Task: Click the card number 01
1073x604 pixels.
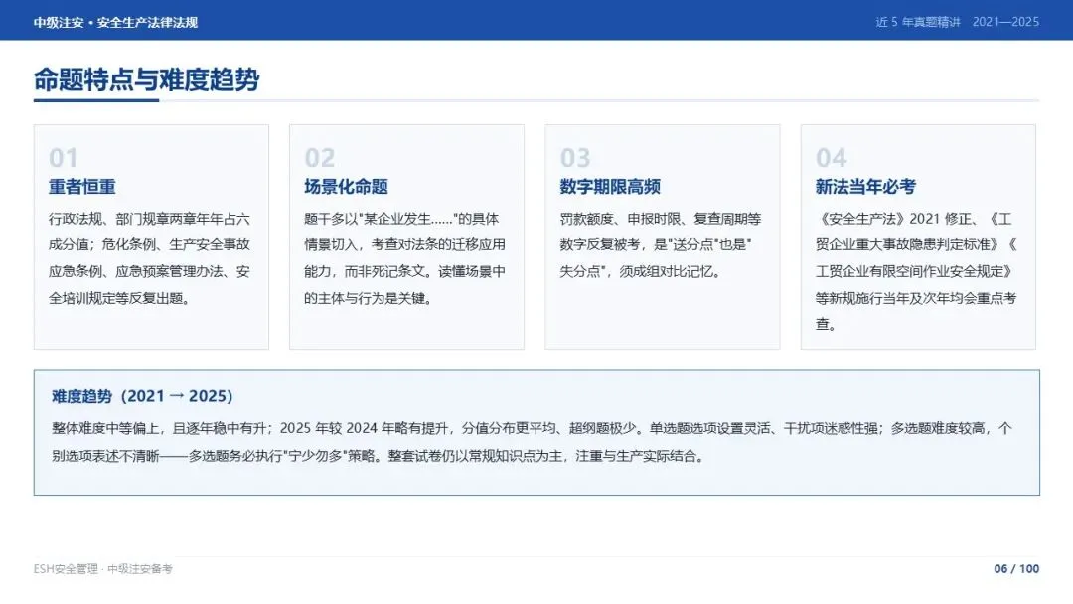Action: pos(63,157)
